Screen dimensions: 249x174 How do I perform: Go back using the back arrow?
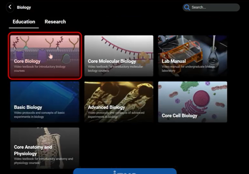point(10,7)
